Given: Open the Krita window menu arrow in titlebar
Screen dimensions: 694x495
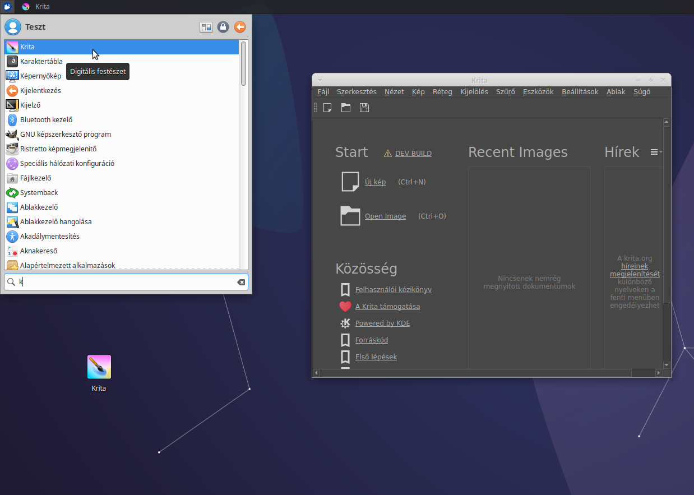Looking at the screenshot, I should [x=320, y=80].
